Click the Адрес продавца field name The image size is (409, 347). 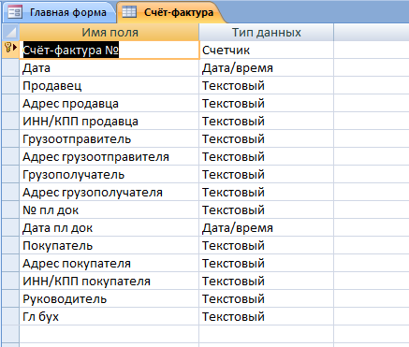click(x=110, y=103)
